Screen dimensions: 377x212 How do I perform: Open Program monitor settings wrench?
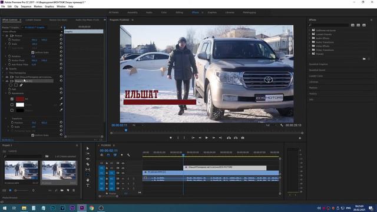coord(282,125)
